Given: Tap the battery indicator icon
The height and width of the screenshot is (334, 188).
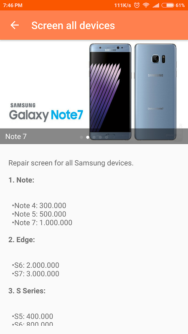Looking at the screenshot, I should (168, 5).
